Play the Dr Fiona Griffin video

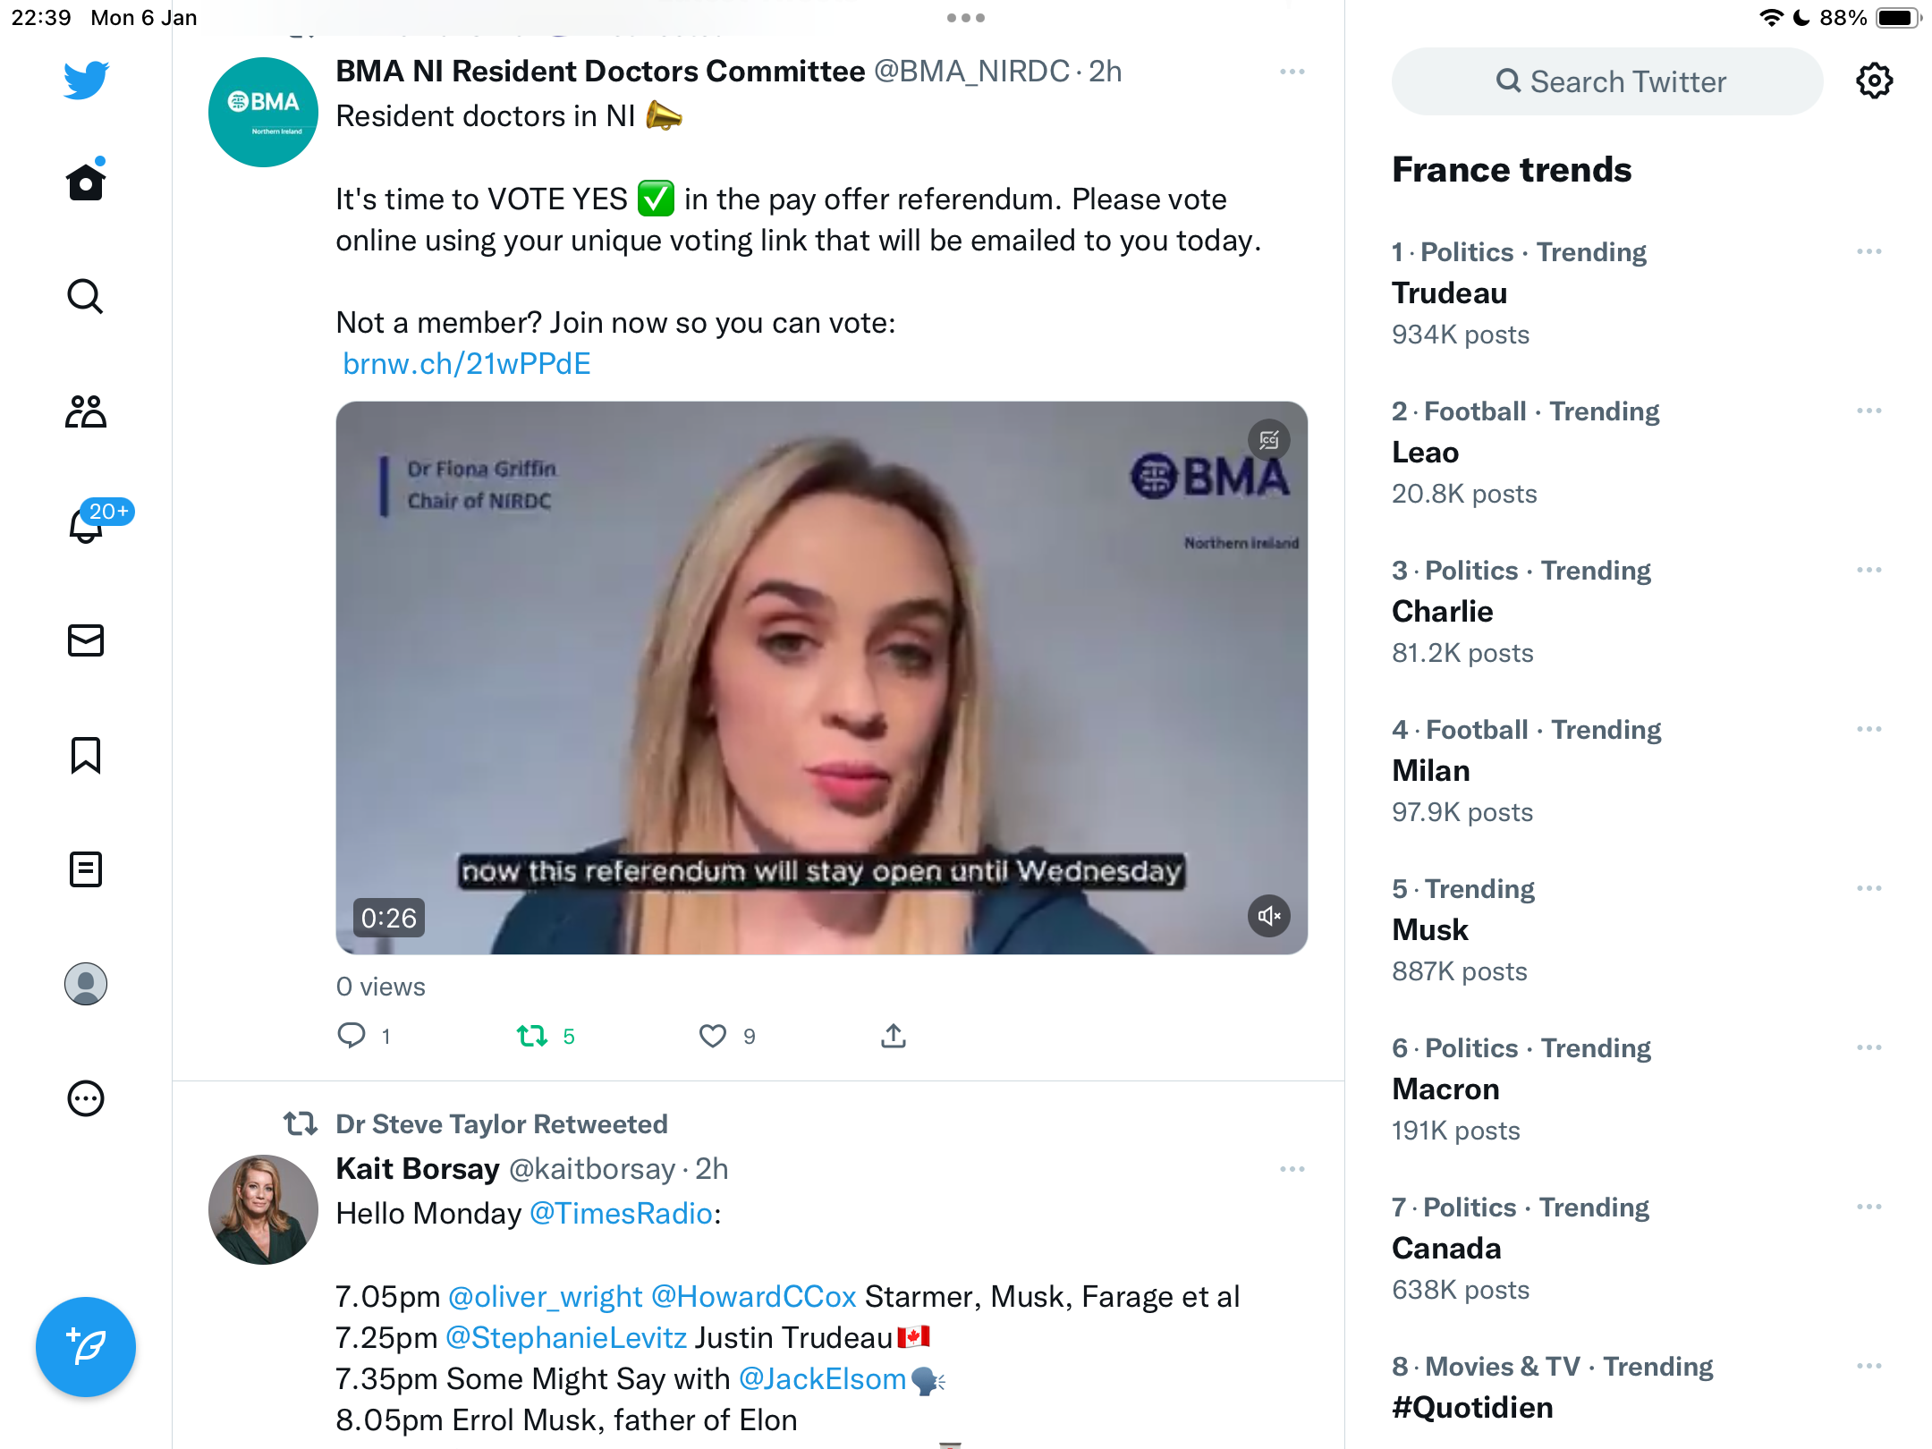click(821, 678)
